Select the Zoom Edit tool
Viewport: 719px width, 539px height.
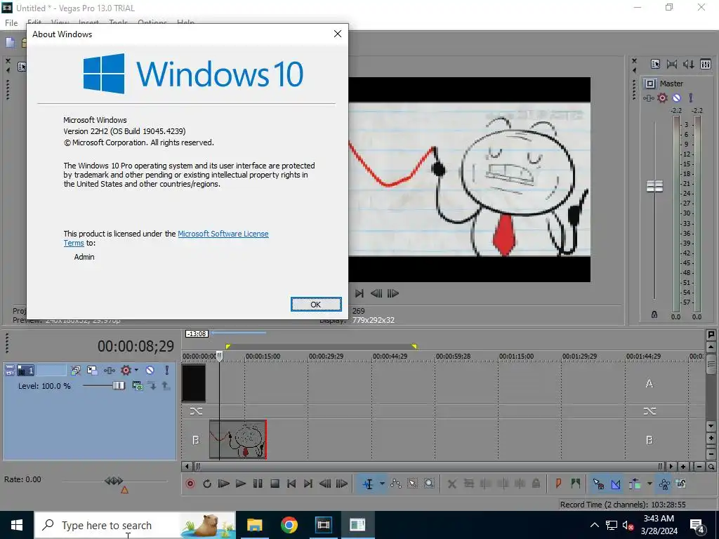(429, 484)
